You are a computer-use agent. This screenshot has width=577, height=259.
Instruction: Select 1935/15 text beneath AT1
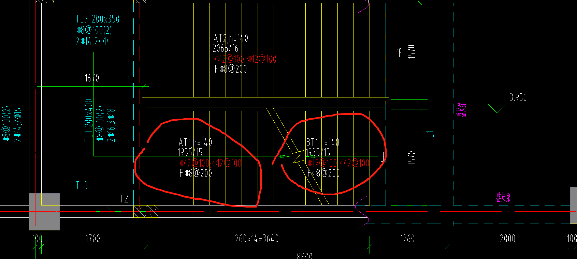coord(190,152)
